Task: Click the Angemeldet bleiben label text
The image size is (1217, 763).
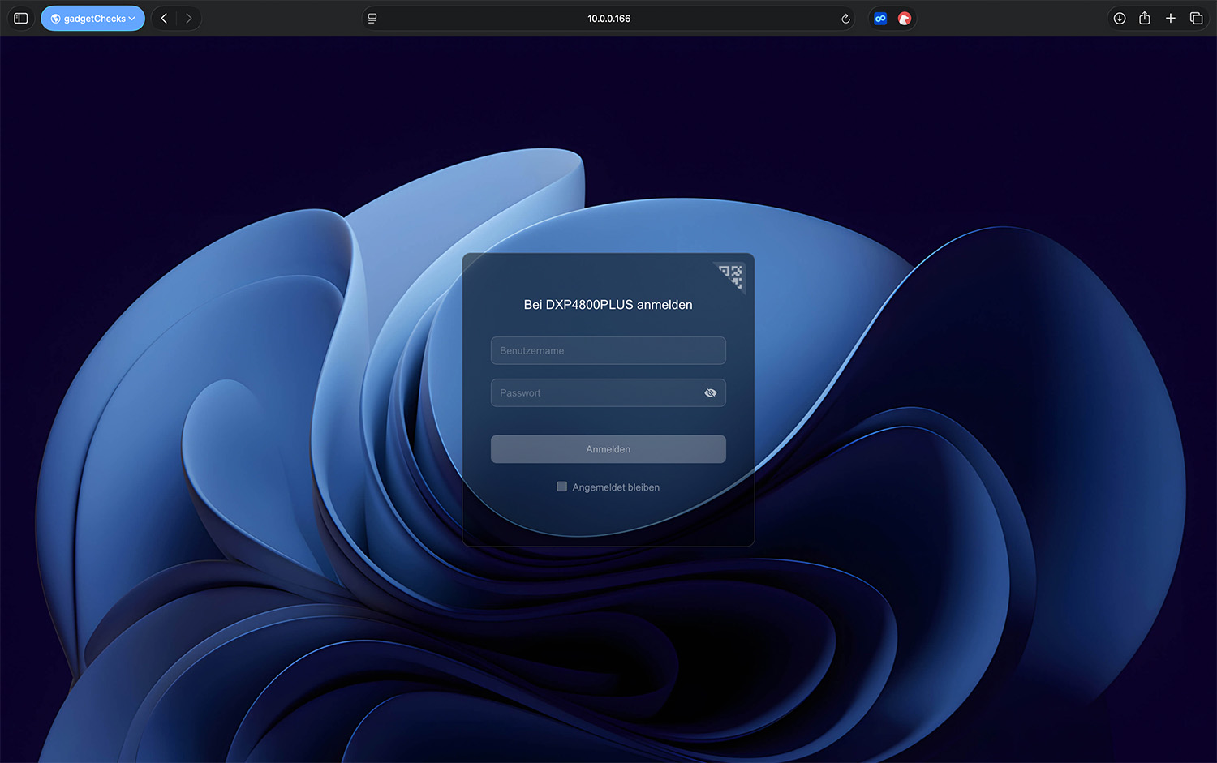Action: 616,487
